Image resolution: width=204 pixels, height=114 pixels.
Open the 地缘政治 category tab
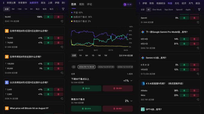(x=161, y=3)
